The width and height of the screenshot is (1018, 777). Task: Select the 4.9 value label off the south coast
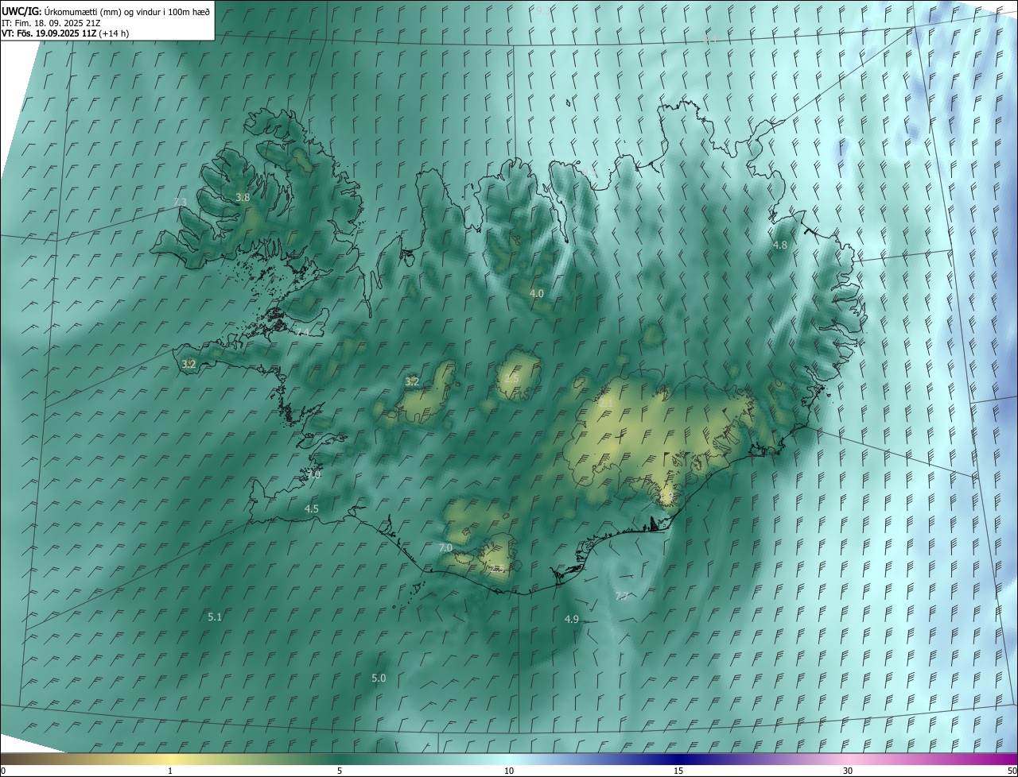coord(572,620)
